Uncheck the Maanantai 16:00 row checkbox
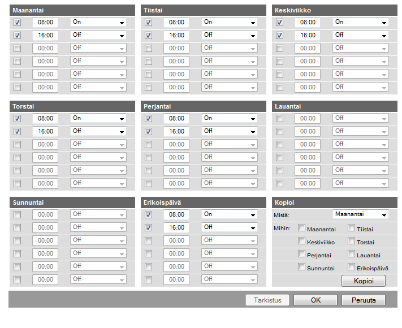This screenshot has height=328, width=402. click(17, 36)
